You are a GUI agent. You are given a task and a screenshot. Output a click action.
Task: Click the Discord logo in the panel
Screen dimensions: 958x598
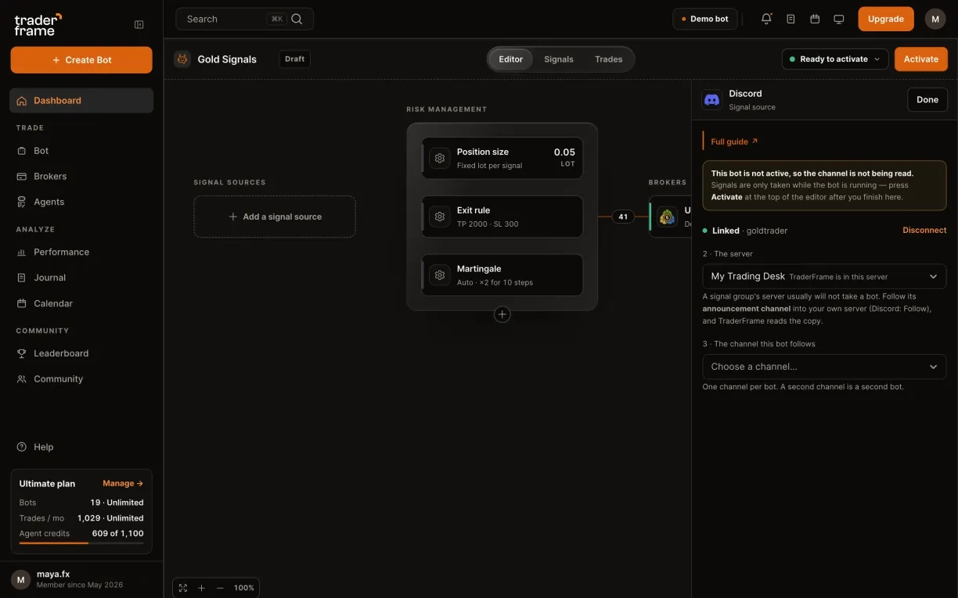(x=712, y=99)
